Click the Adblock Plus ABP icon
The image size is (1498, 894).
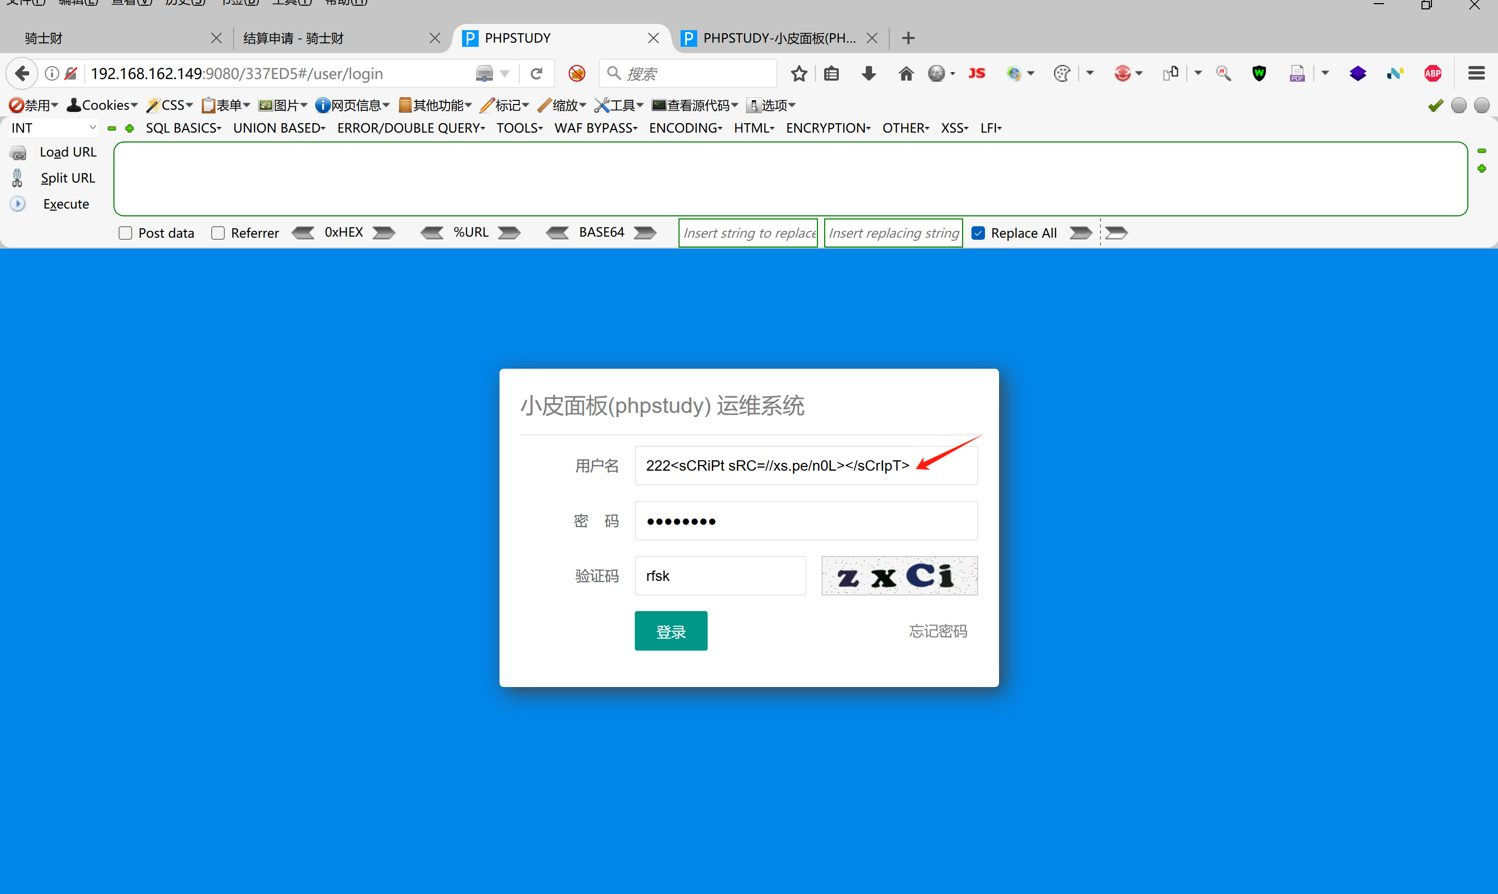(x=1432, y=73)
